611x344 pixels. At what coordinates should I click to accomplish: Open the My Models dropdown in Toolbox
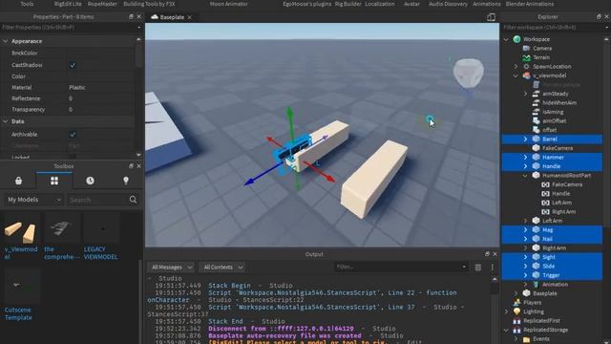[33, 200]
